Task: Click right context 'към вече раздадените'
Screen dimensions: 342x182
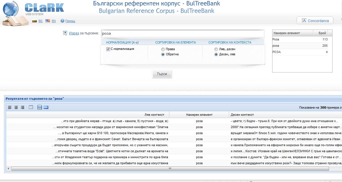Action: pyautogui.click(x=286, y=163)
